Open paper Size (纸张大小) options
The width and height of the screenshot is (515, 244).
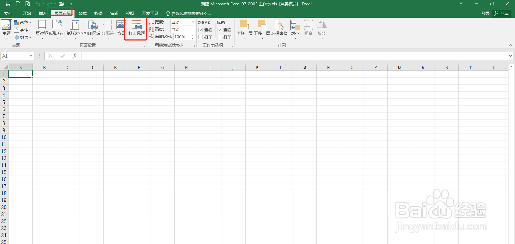75,30
